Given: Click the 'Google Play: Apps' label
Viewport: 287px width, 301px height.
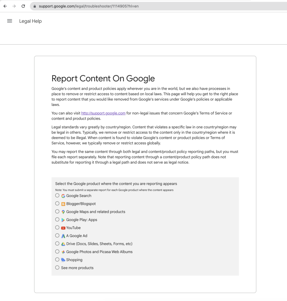Looking at the screenshot, I should pyautogui.click(x=82, y=220).
